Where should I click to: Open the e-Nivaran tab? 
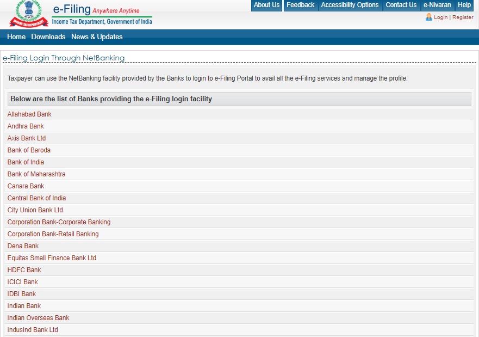(437, 5)
